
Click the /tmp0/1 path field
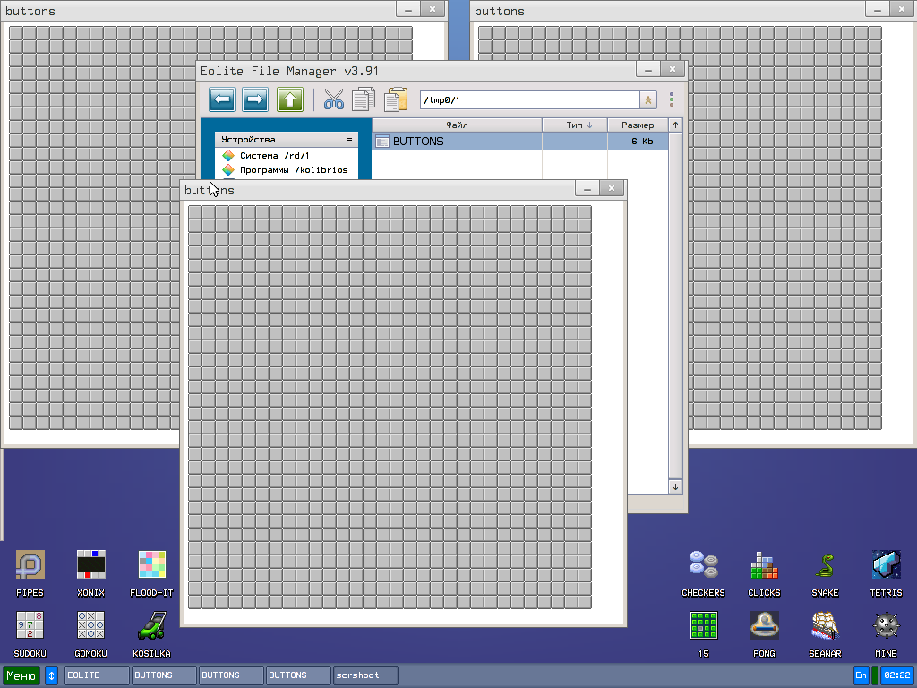(528, 99)
